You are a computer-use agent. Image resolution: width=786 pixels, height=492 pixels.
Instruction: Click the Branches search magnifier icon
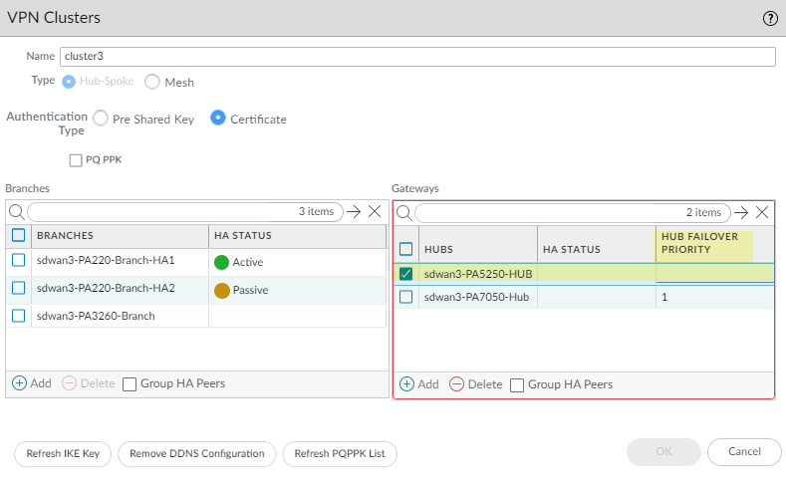tap(17, 212)
